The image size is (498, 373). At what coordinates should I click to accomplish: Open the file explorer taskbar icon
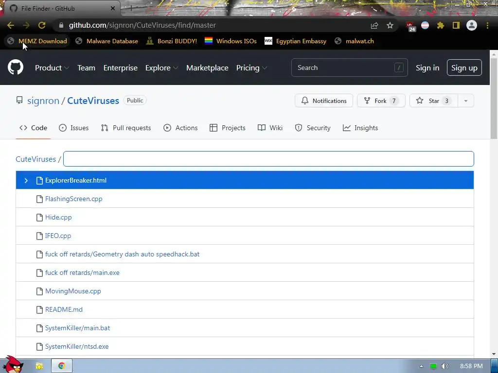click(39, 366)
